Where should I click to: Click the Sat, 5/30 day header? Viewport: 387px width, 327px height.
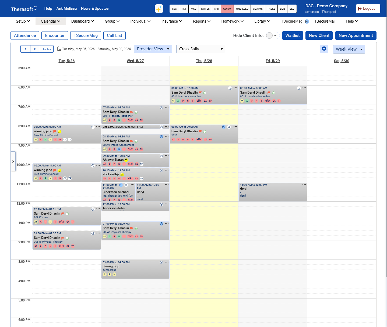[x=342, y=61]
